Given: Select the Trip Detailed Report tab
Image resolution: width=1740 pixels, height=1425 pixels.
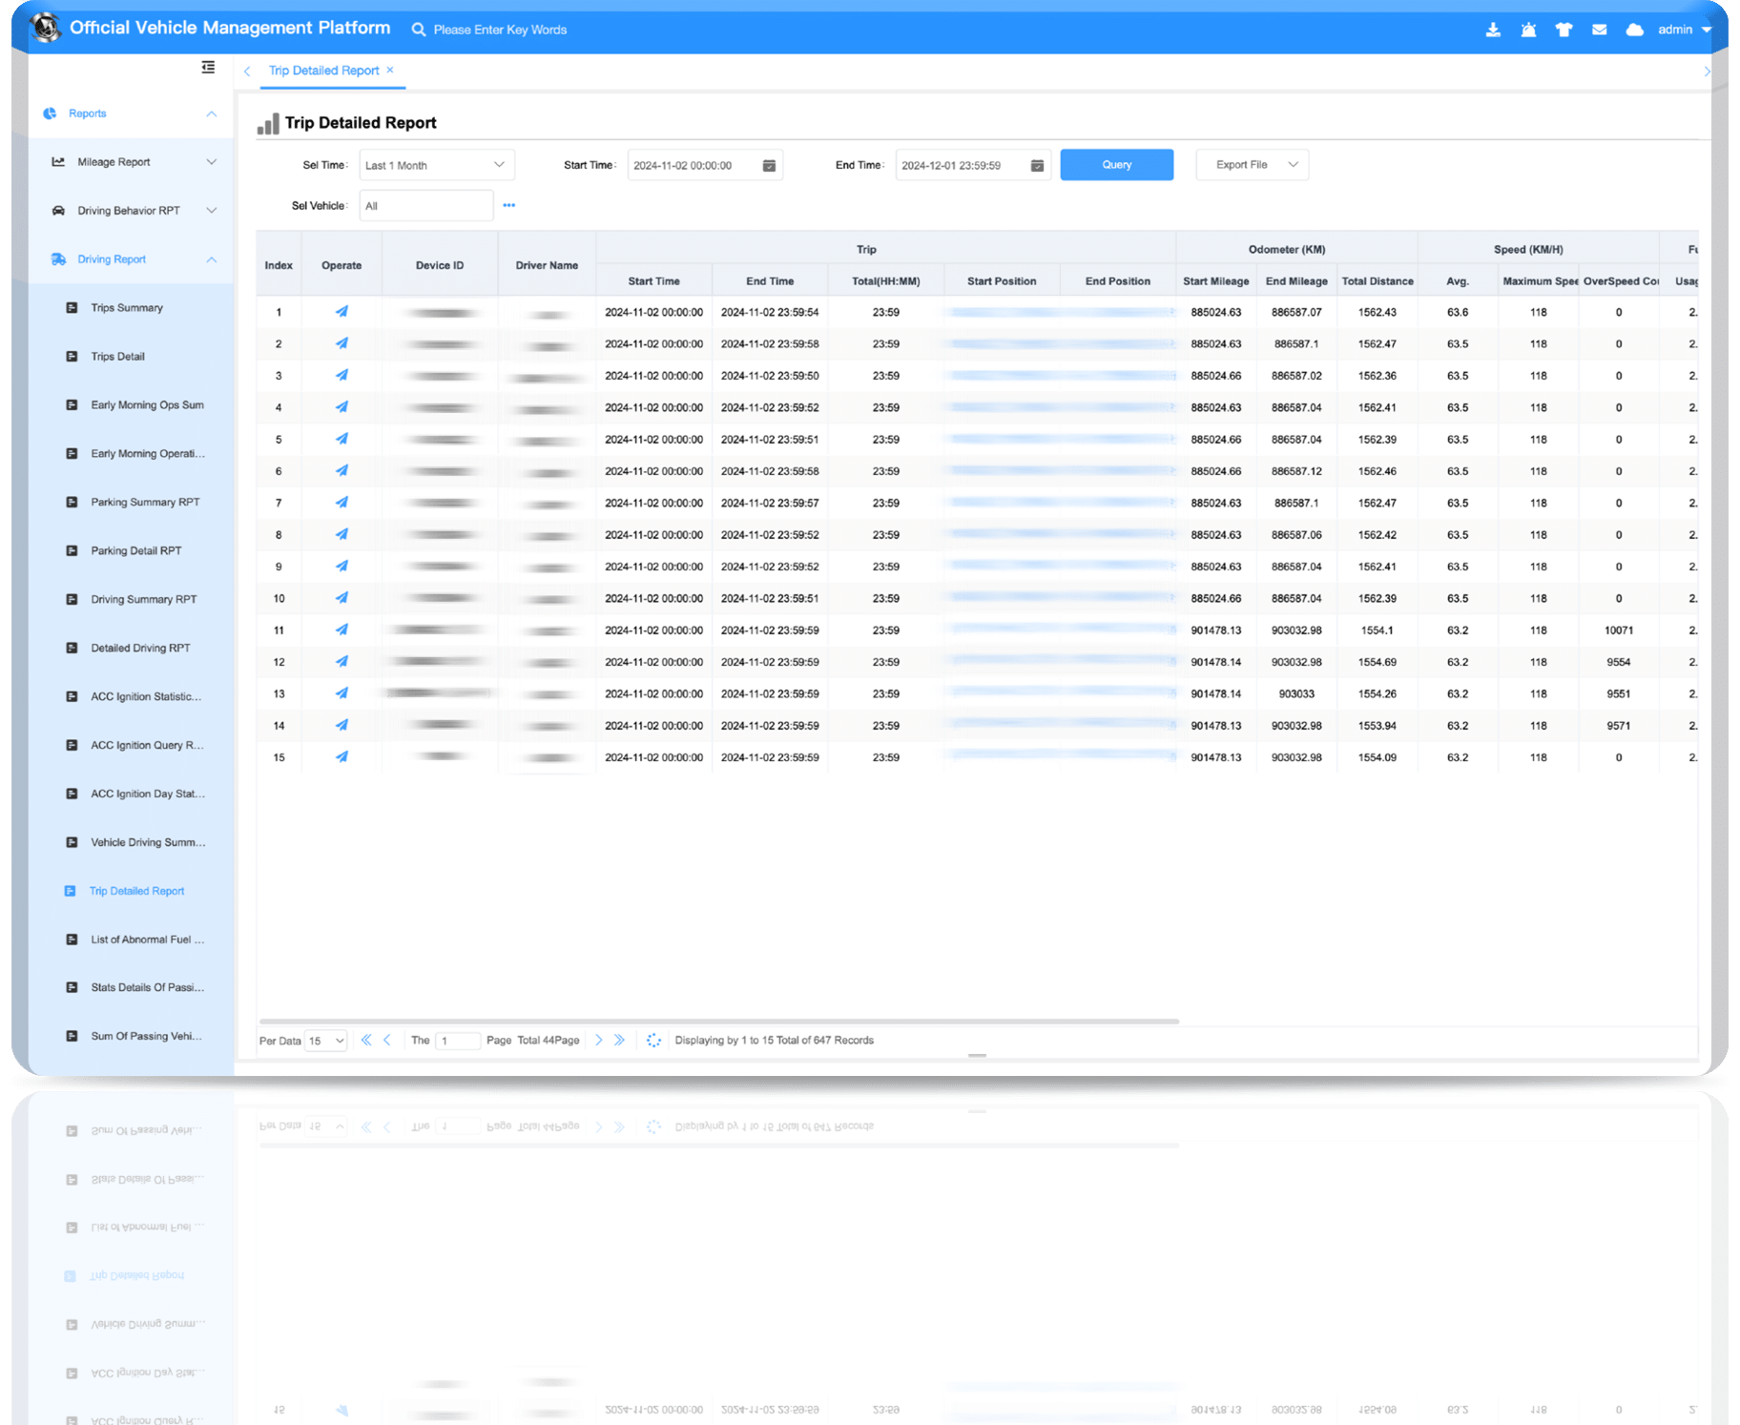Looking at the screenshot, I should click(323, 71).
